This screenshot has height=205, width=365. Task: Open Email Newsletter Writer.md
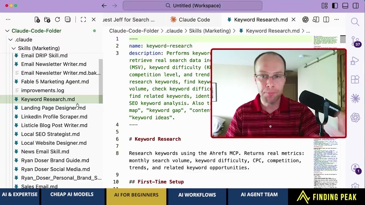[x=54, y=64]
